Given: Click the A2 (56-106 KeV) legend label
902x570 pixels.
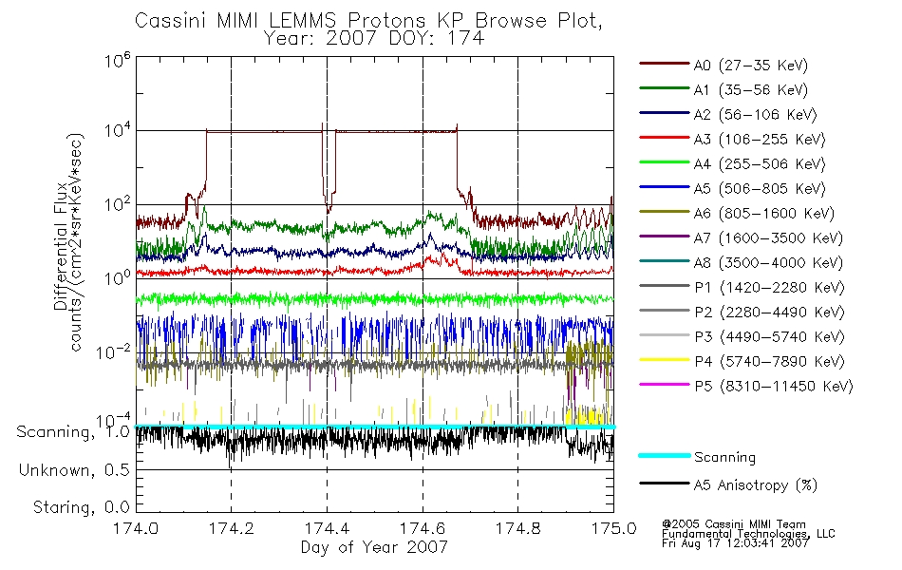Looking at the screenshot, I should (x=755, y=115).
